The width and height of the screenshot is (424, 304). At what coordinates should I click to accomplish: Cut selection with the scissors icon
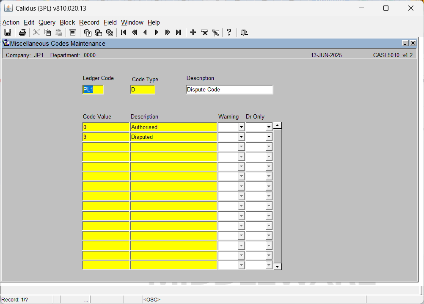(x=36, y=33)
